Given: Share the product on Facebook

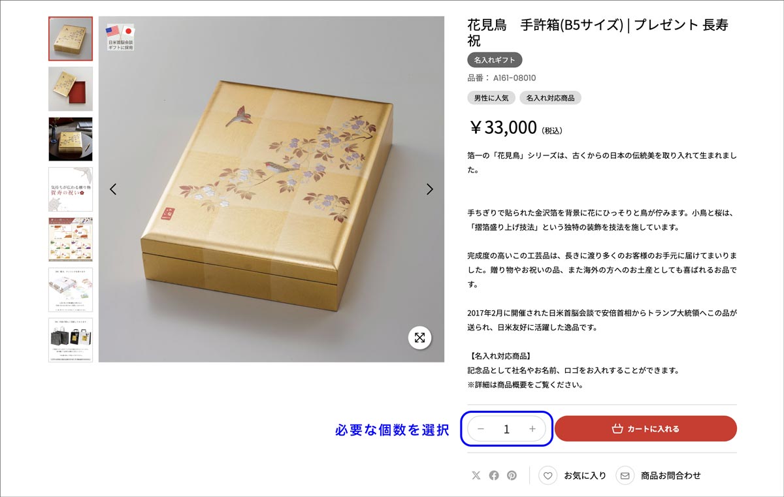Looking at the screenshot, I should point(494,475).
